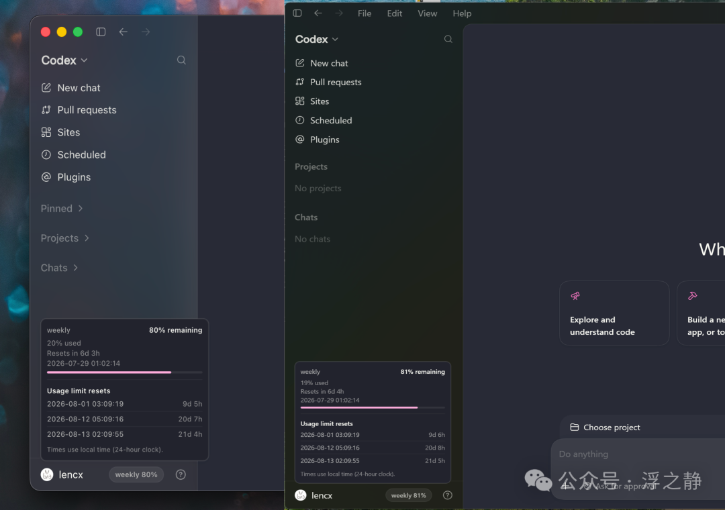Open Plugins in the macOS Codex window
The image size is (725, 510).
(x=66, y=177)
